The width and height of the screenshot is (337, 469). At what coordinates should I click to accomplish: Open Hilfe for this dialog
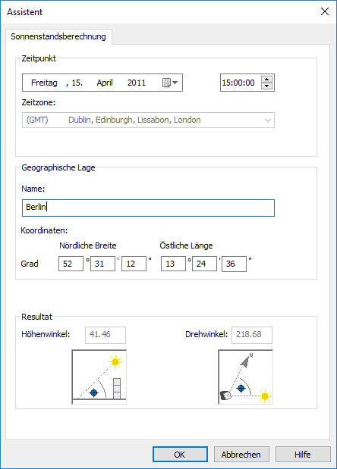pyautogui.click(x=303, y=455)
